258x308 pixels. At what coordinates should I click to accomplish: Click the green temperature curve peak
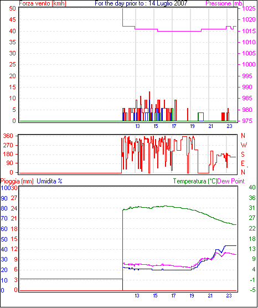pos(166,206)
